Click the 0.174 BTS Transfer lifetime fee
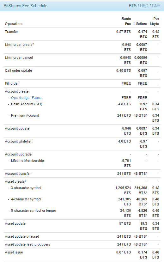 [143, 34]
